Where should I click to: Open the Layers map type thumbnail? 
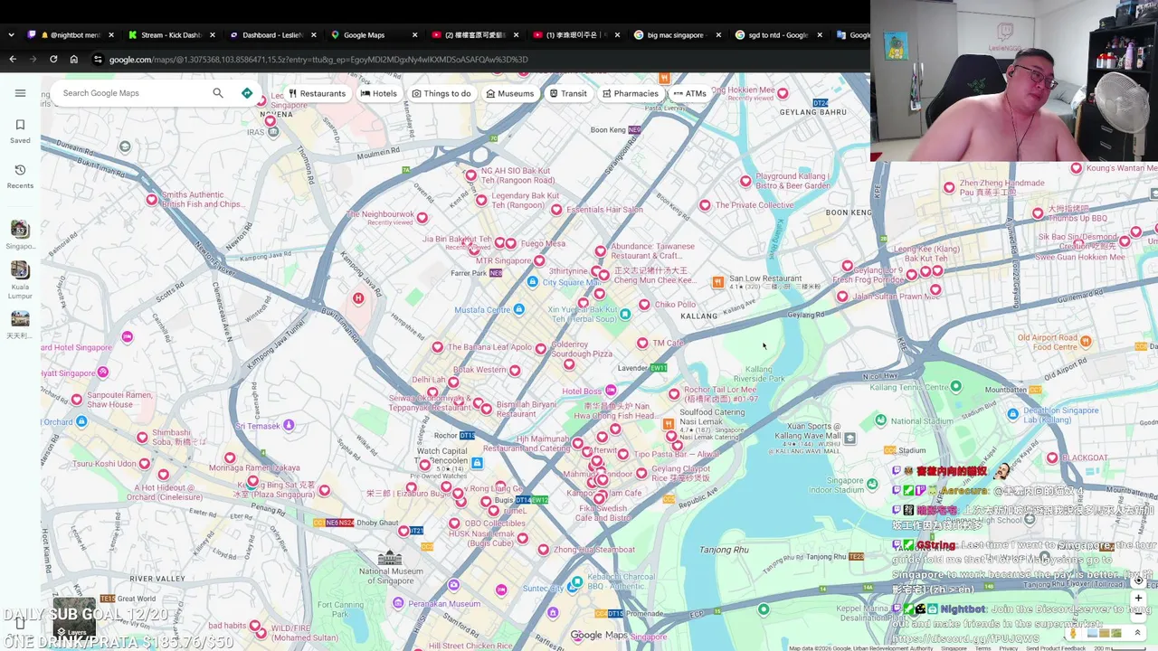point(73,616)
